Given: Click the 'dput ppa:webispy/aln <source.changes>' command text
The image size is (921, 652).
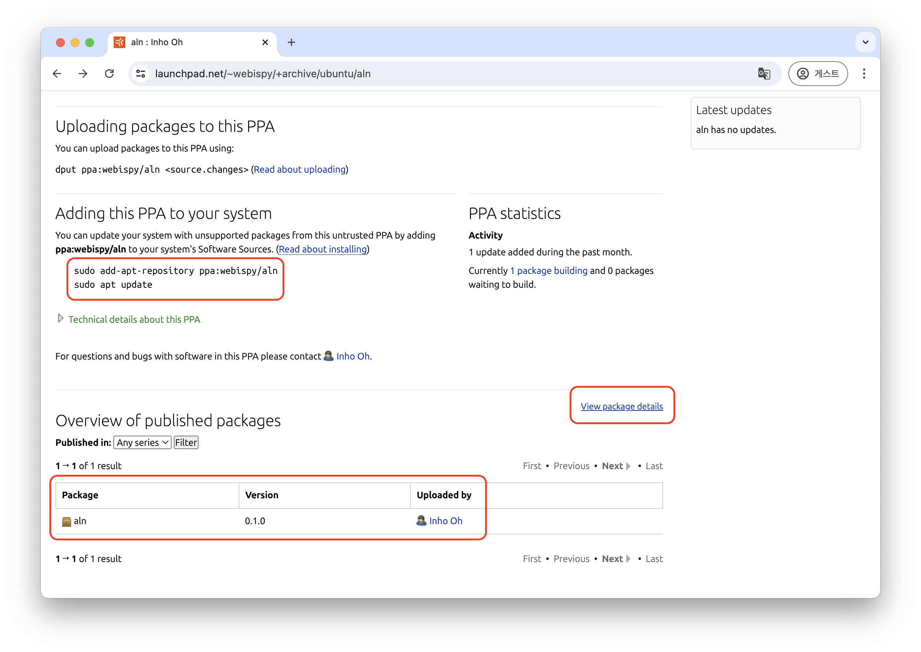Looking at the screenshot, I should (x=152, y=169).
